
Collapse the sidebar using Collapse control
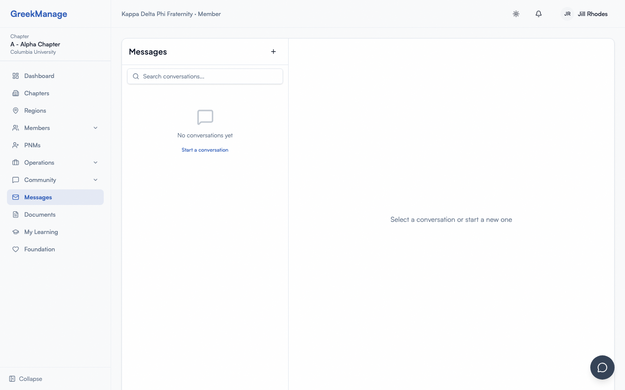click(x=25, y=379)
